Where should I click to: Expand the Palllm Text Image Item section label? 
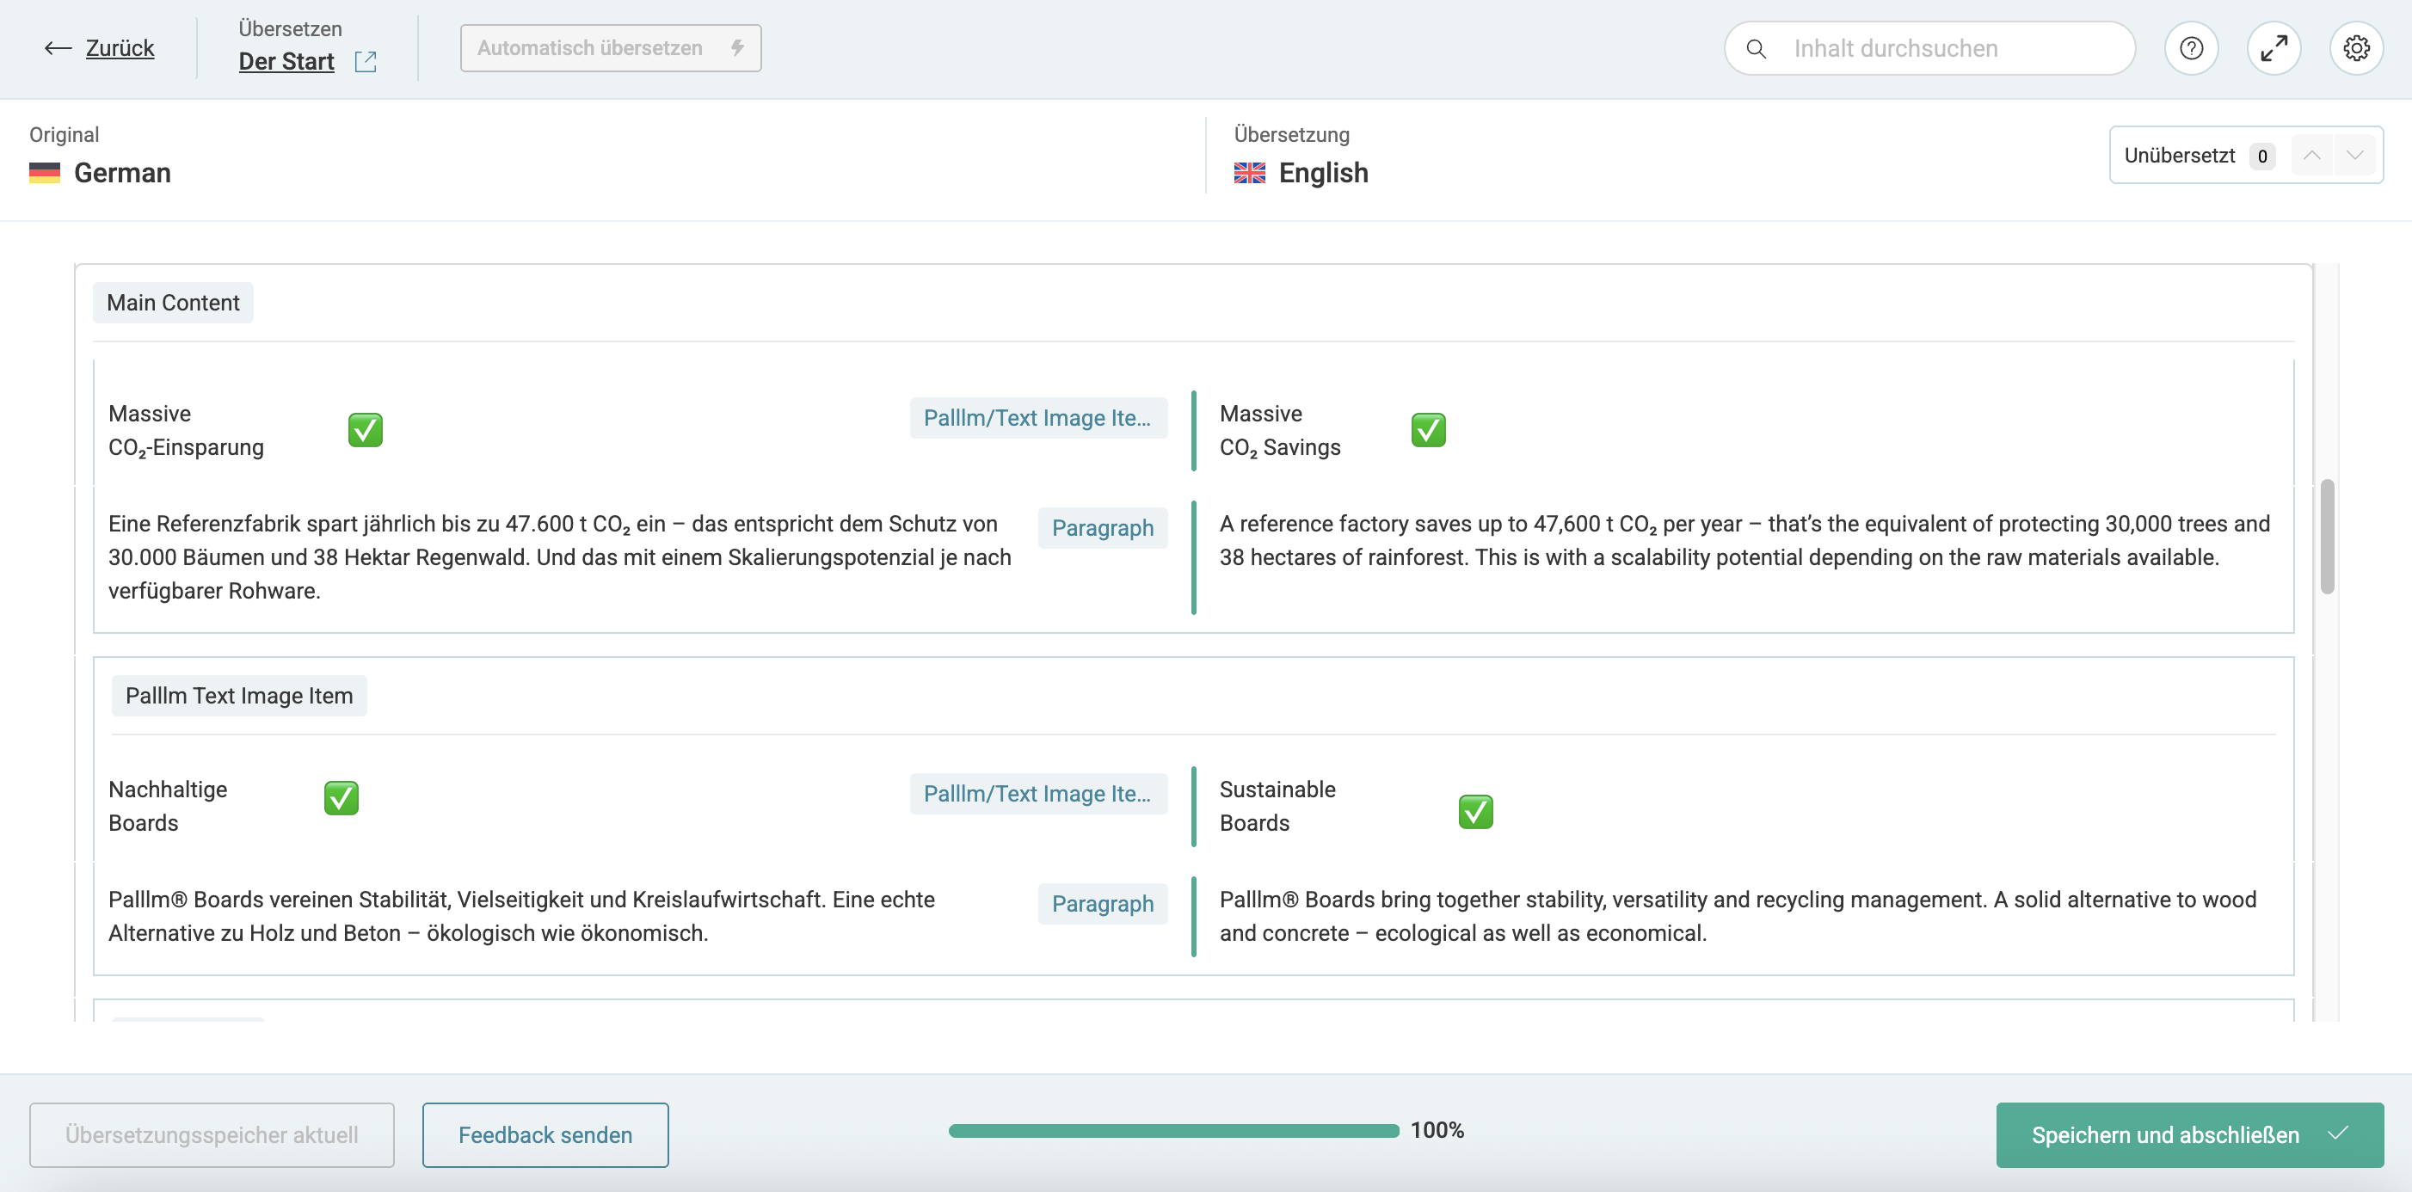click(x=239, y=696)
